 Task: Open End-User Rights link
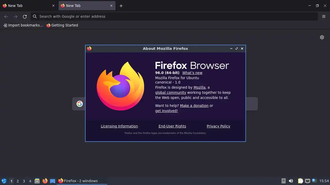point(172,126)
